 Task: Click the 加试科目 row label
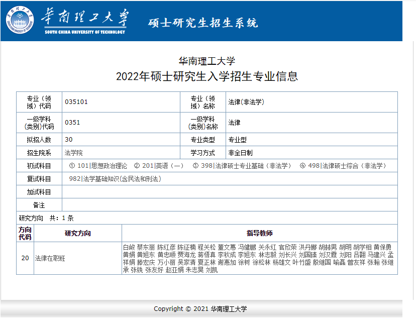pos(39,192)
